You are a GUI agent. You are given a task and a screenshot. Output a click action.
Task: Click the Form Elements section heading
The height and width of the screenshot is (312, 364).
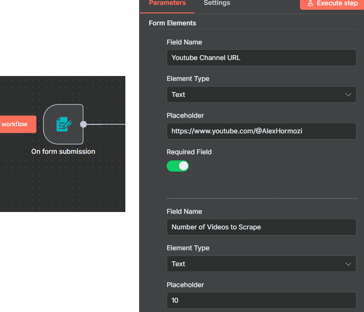[172, 23]
